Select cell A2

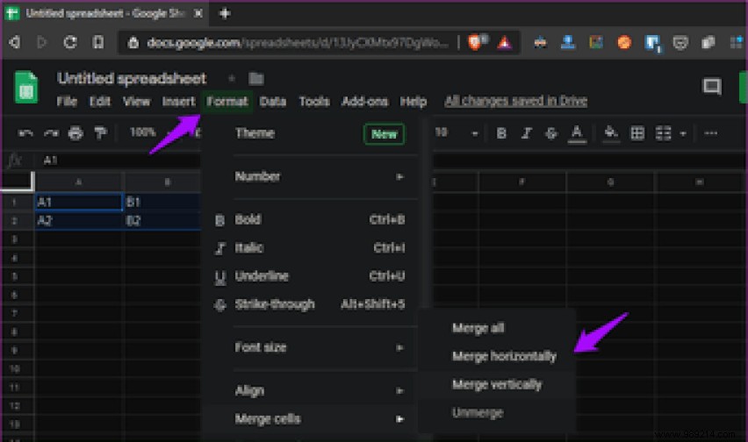[x=79, y=220]
